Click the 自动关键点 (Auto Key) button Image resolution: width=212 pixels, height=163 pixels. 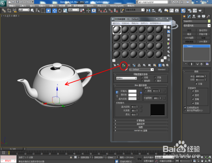[x=148, y=157]
